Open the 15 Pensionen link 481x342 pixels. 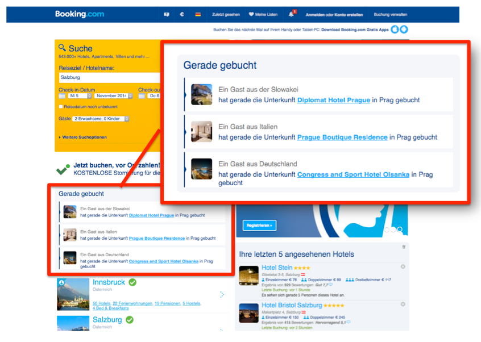coord(168,303)
